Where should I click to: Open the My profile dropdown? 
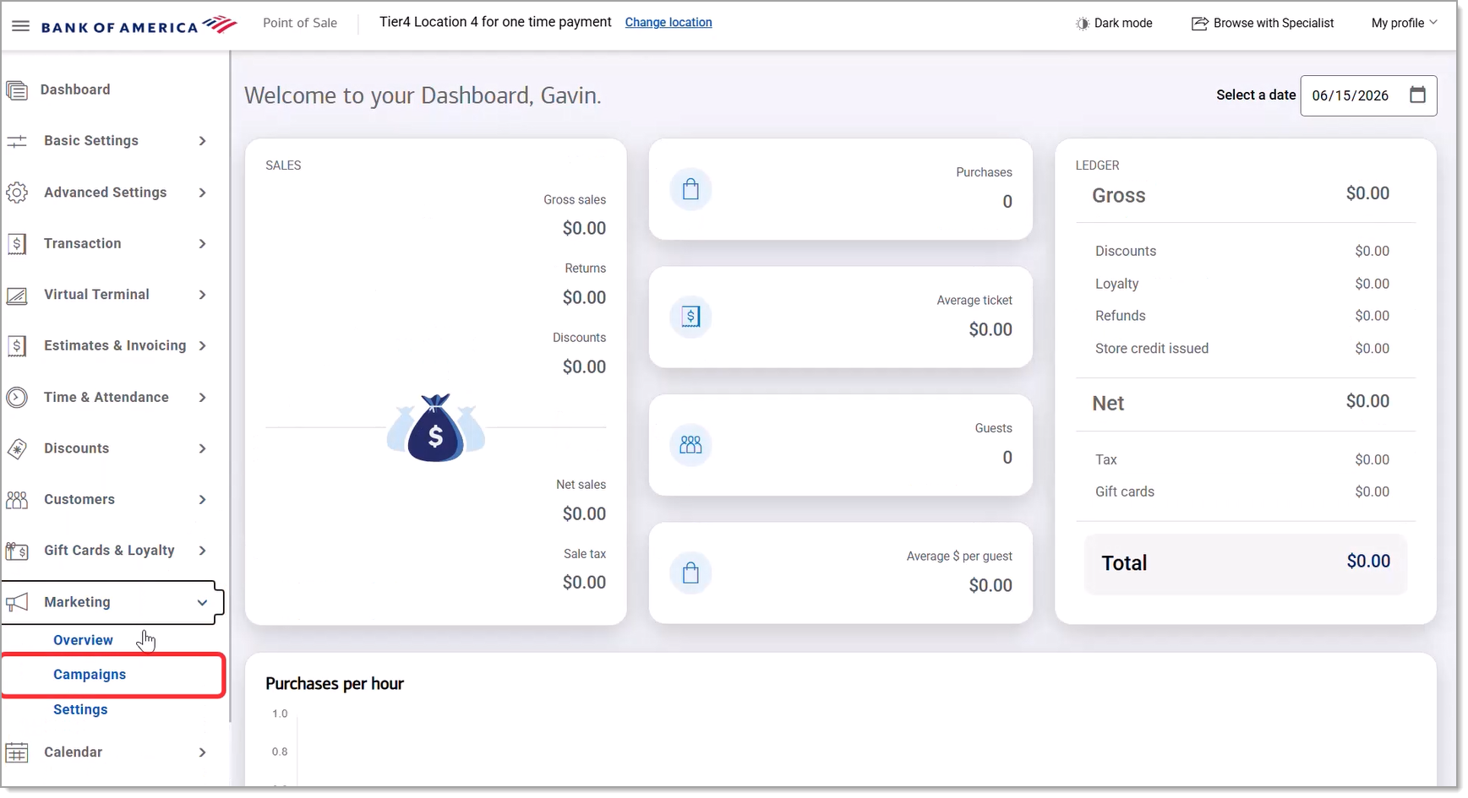pos(1404,23)
